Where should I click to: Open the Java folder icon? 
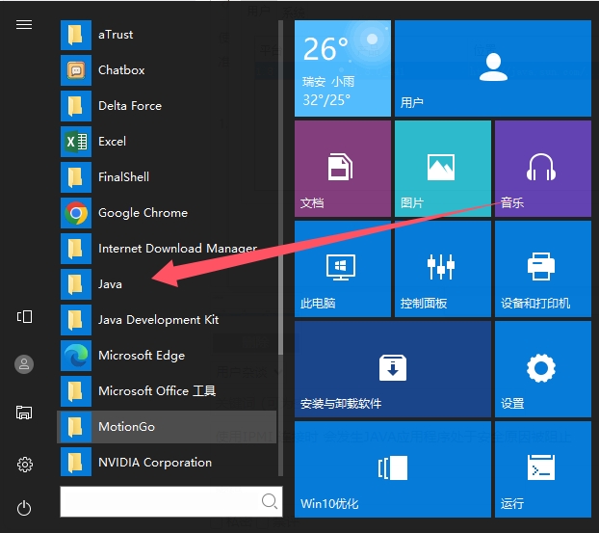click(x=76, y=284)
